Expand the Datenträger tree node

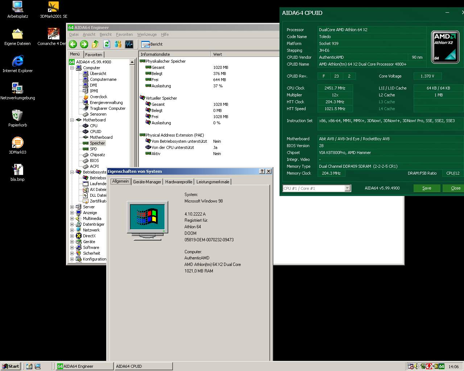[x=72, y=224]
